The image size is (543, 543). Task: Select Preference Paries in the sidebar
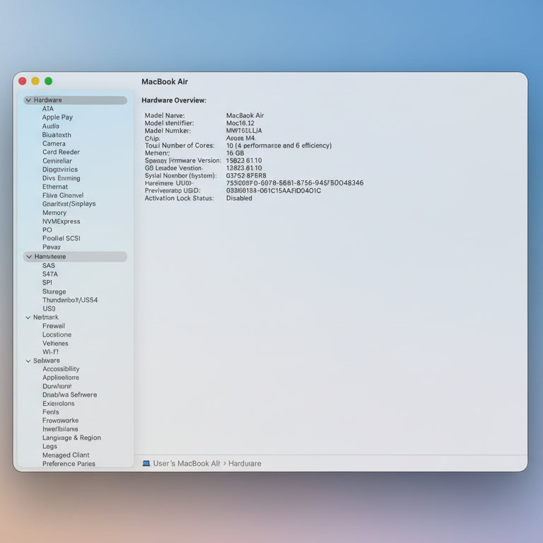(69, 464)
